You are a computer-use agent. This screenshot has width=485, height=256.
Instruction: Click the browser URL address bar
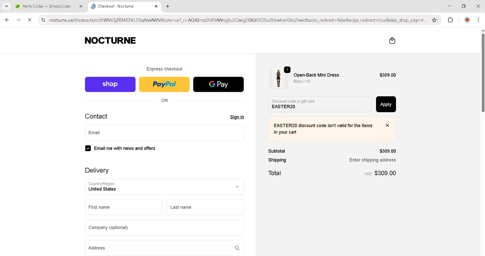tap(238, 20)
